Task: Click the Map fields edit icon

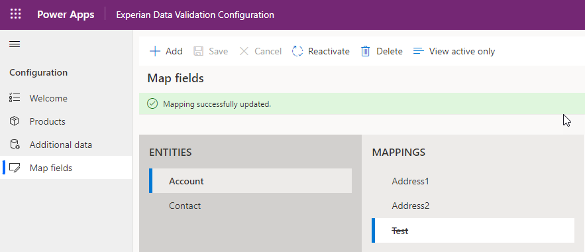Action: click(14, 168)
